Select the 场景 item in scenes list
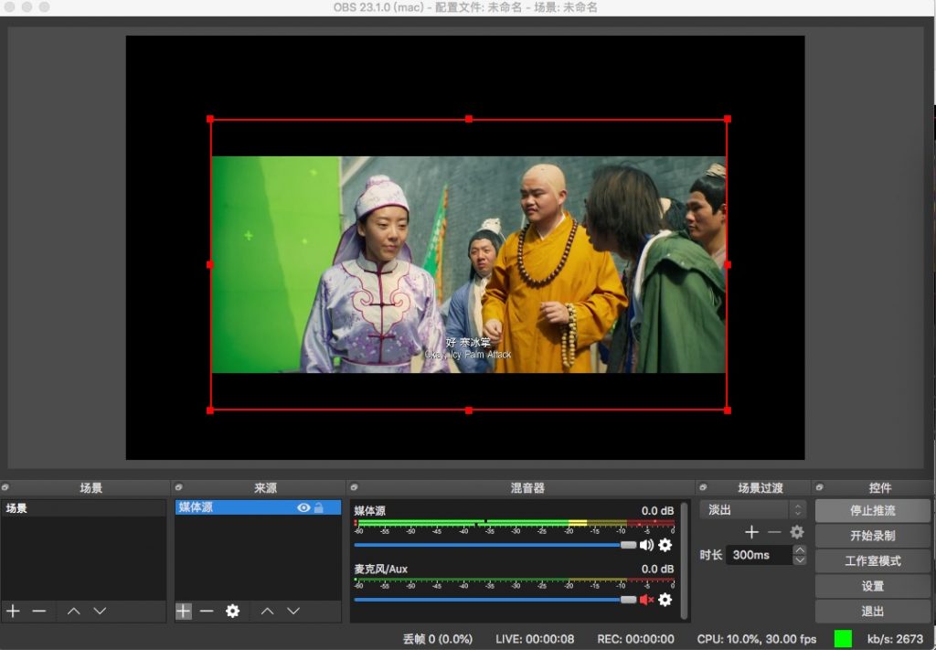This screenshot has height=650, width=936. (83, 508)
